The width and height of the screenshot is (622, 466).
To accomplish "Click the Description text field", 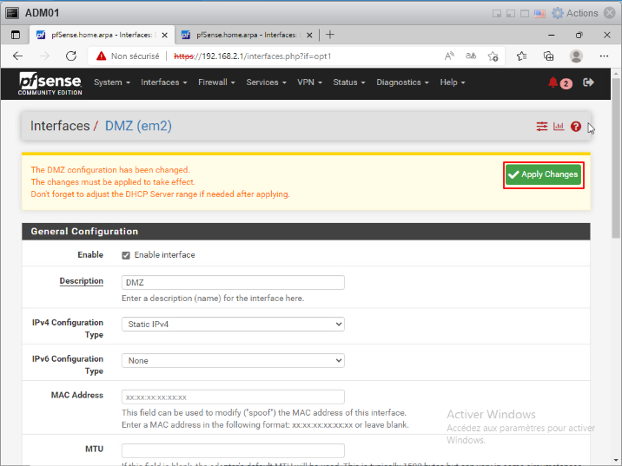I will click(x=233, y=282).
